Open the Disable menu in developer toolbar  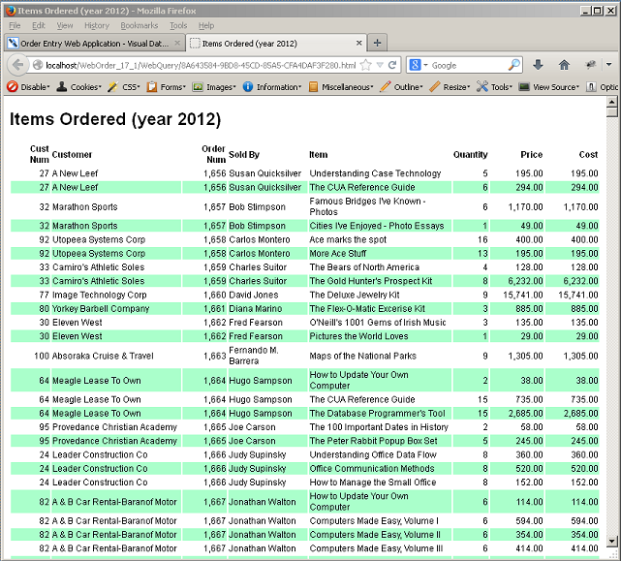[28, 87]
